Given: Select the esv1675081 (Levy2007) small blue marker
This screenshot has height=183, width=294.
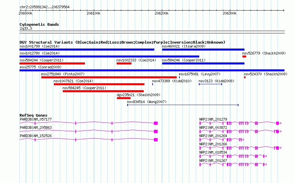Looking at the screenshot, I should tap(179, 77).
